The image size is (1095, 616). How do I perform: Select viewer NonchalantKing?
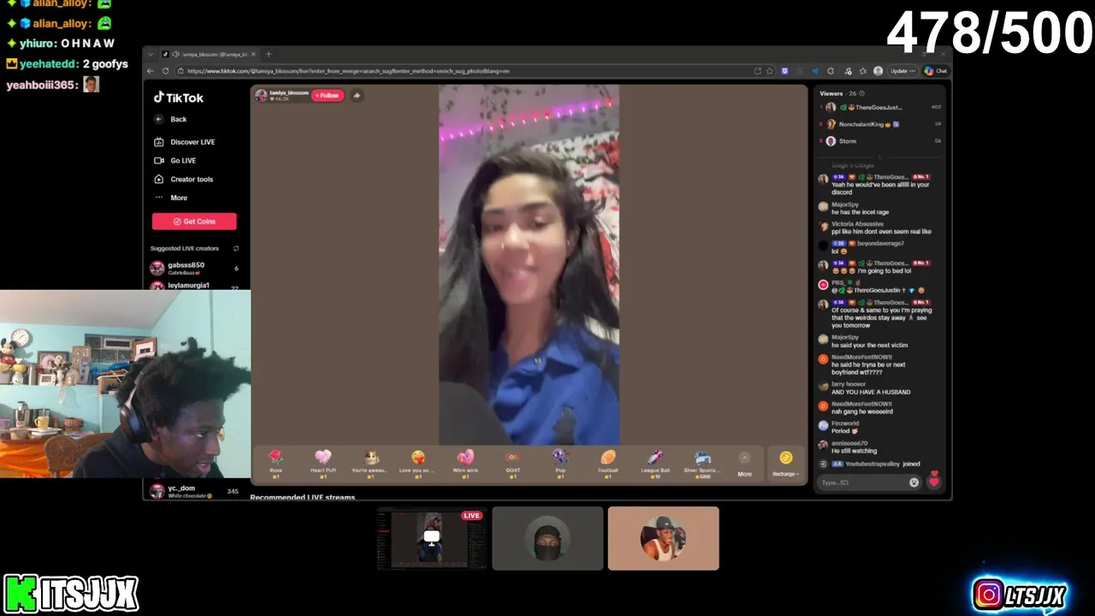coord(881,124)
